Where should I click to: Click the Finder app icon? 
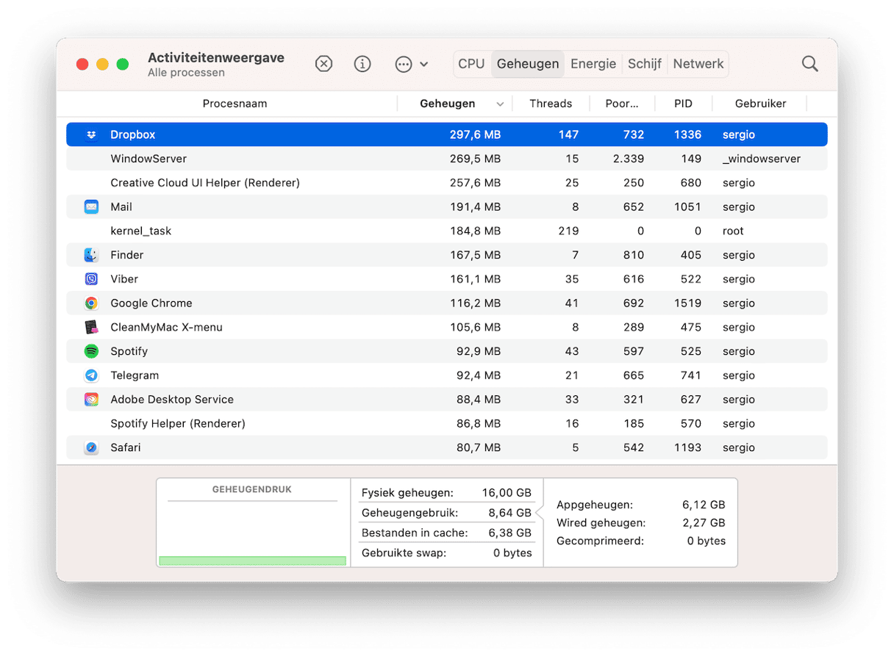pos(91,255)
